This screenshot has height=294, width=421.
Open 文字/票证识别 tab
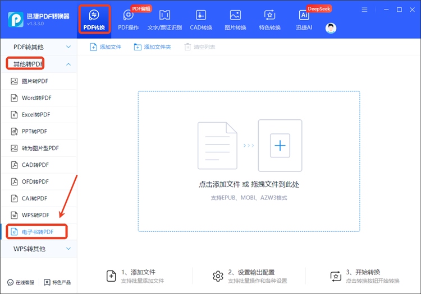pyautogui.click(x=164, y=20)
